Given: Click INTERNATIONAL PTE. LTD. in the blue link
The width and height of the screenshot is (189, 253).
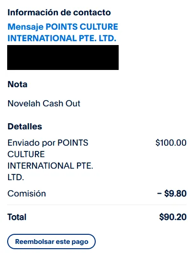Looking at the screenshot, I should [x=62, y=38].
